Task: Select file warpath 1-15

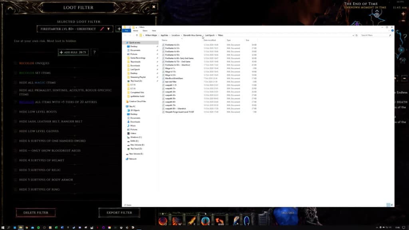Action: click(171, 85)
